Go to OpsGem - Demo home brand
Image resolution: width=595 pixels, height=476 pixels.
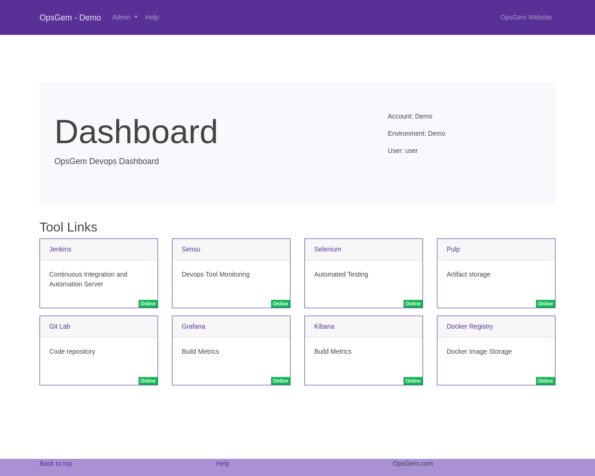point(70,18)
